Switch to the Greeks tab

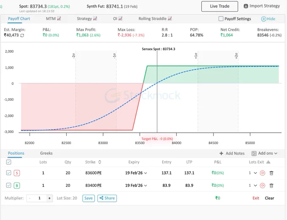pos(46,153)
